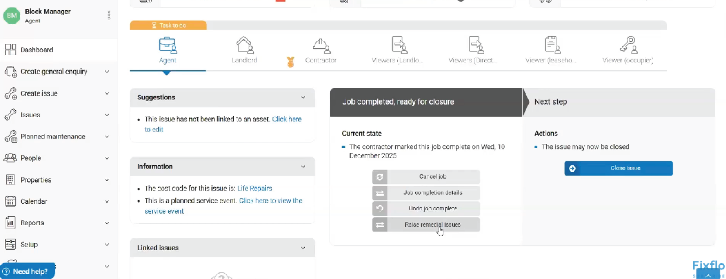Open the Block Manager options menu dots
This screenshot has width=726, height=279.
click(109, 15)
